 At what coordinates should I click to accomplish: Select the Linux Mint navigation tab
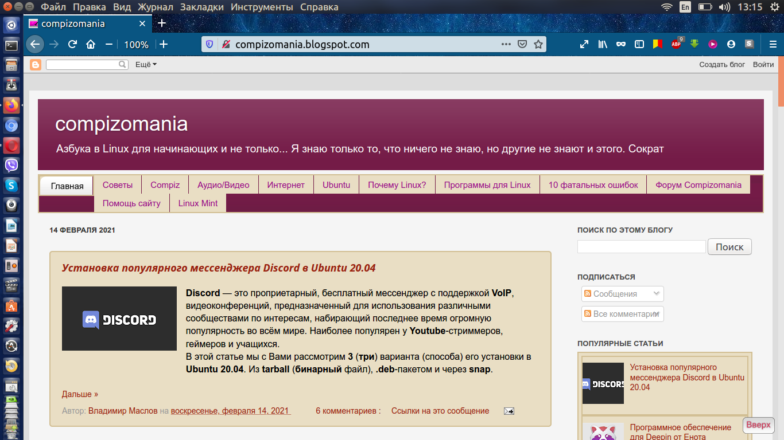click(197, 203)
